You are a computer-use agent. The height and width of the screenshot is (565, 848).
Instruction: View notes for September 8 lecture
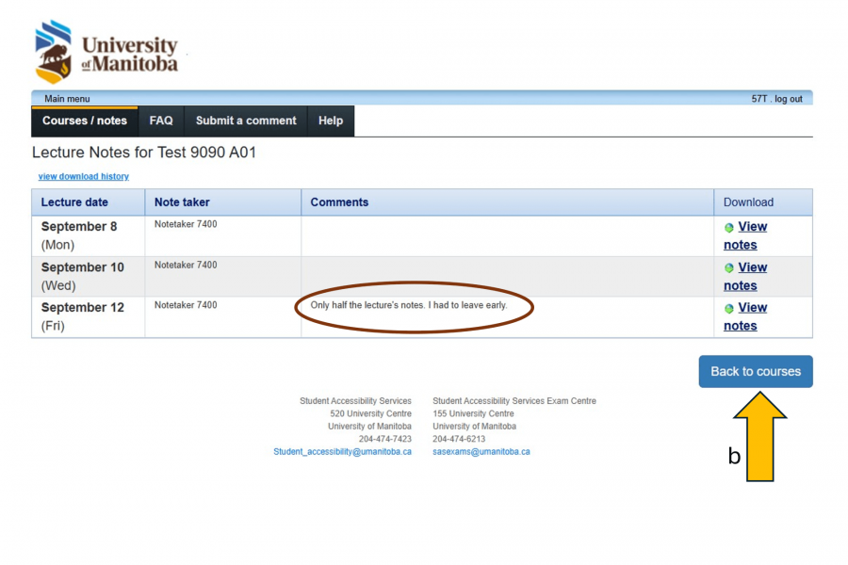point(751,227)
